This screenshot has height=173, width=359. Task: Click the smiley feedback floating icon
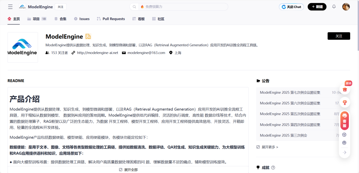pyautogui.click(x=344, y=143)
